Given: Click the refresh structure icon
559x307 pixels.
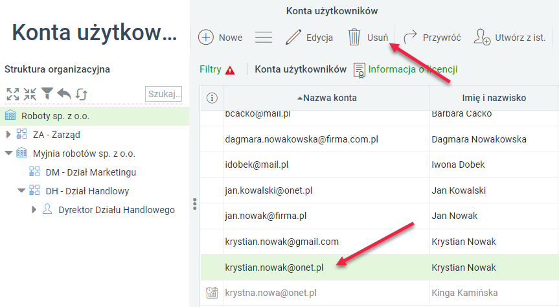Looking at the screenshot, I should (82, 94).
